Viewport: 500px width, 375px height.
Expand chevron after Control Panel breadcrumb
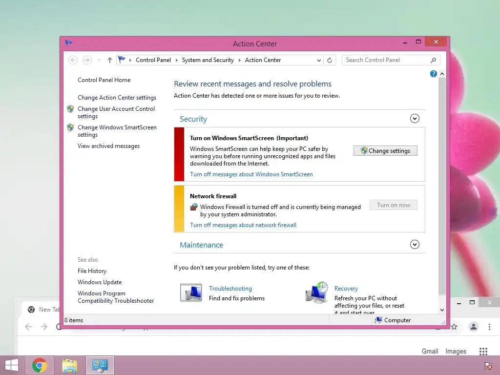(176, 60)
